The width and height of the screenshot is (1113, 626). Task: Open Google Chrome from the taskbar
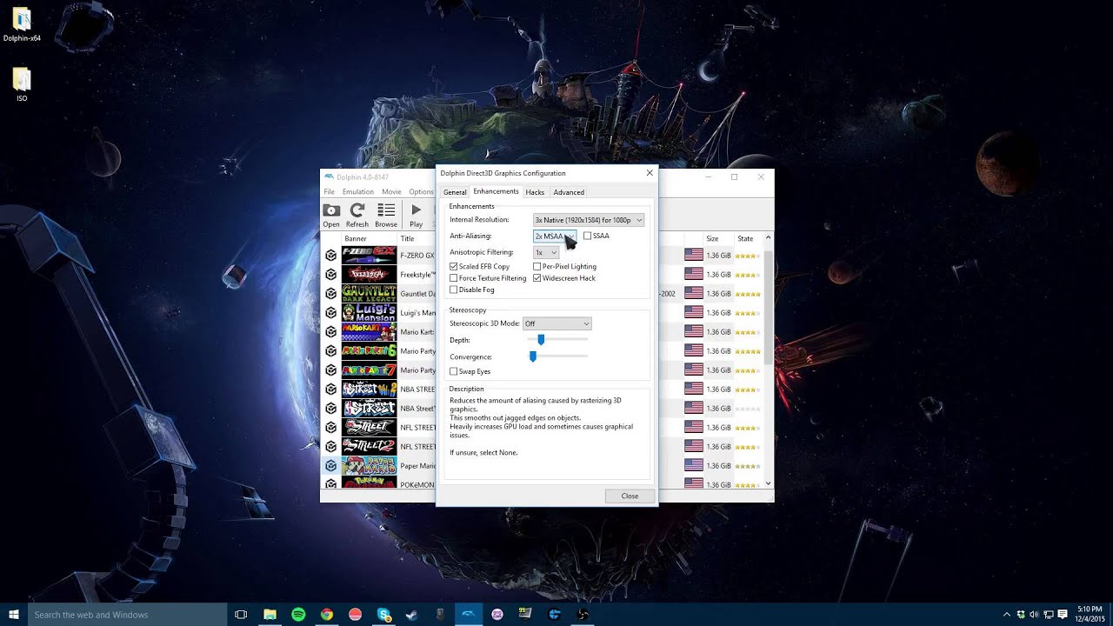pos(326,615)
